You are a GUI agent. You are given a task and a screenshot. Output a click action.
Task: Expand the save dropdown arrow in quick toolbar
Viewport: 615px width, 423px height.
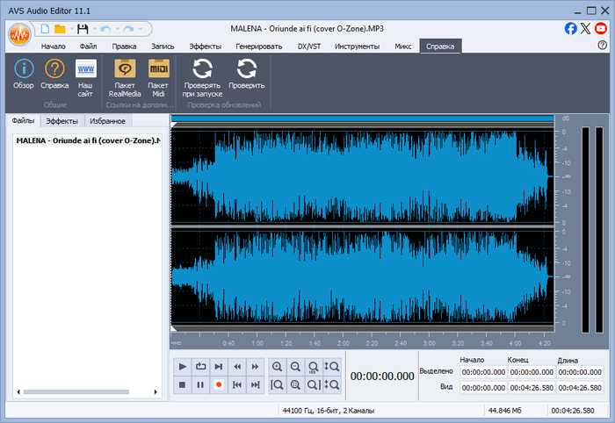[93, 29]
